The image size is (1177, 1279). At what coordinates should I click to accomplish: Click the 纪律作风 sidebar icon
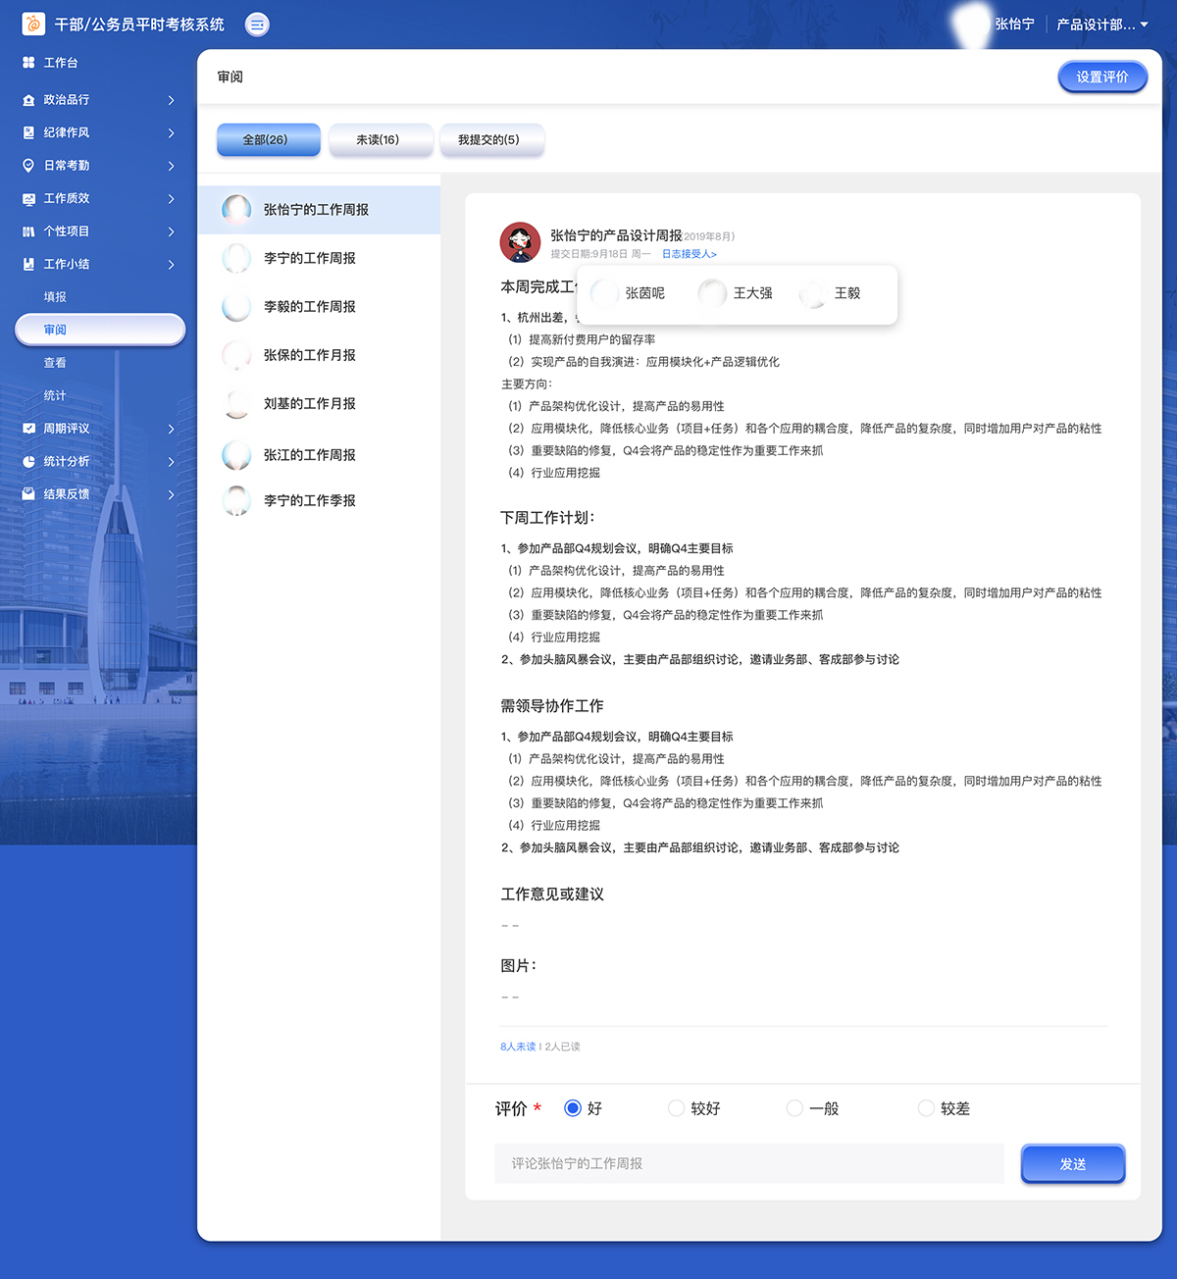[26, 132]
